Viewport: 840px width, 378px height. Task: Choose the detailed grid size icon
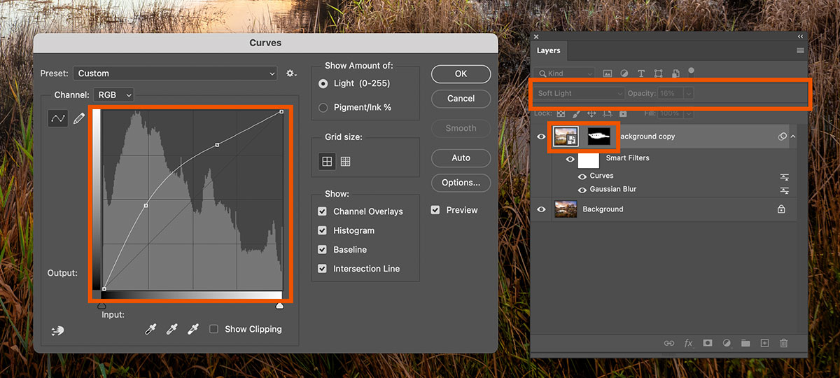[x=345, y=162]
